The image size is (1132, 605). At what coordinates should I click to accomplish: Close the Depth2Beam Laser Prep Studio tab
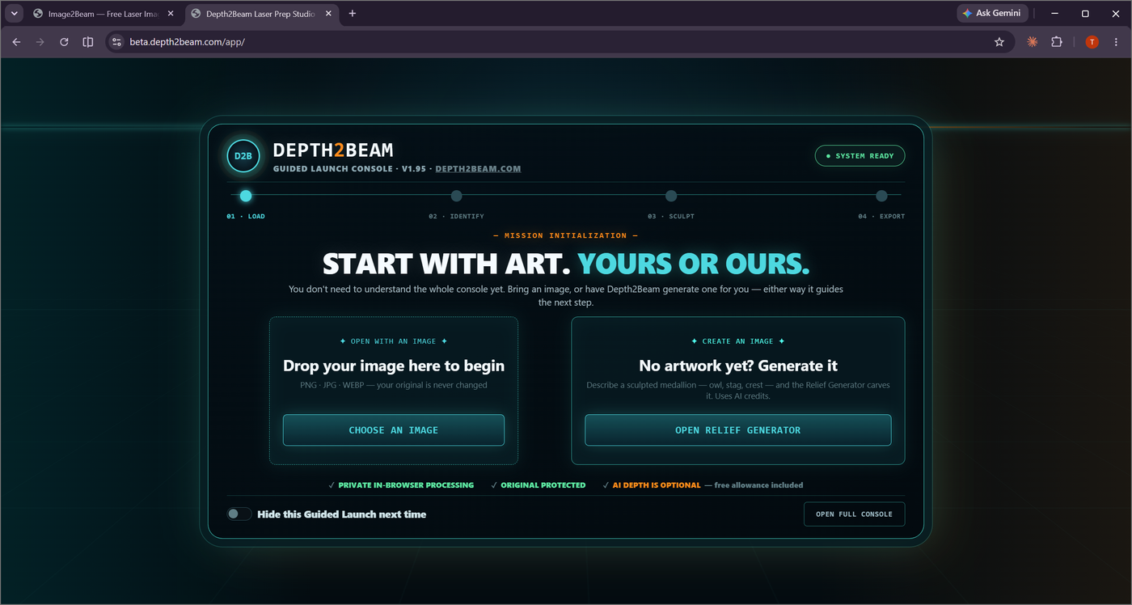point(329,14)
